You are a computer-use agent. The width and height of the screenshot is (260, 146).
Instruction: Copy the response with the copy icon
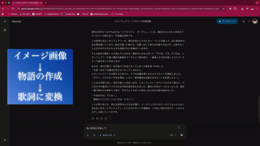[x=106, y=118]
